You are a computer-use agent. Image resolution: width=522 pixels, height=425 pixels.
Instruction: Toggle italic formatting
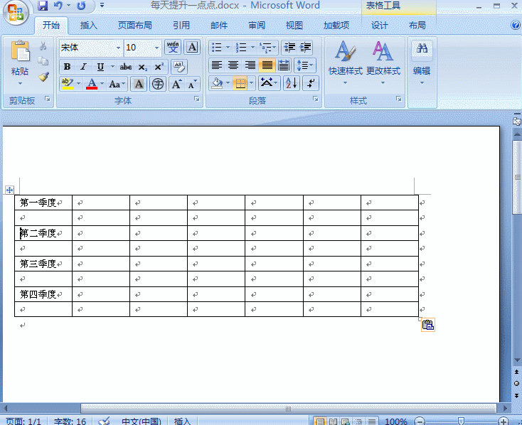pos(83,67)
